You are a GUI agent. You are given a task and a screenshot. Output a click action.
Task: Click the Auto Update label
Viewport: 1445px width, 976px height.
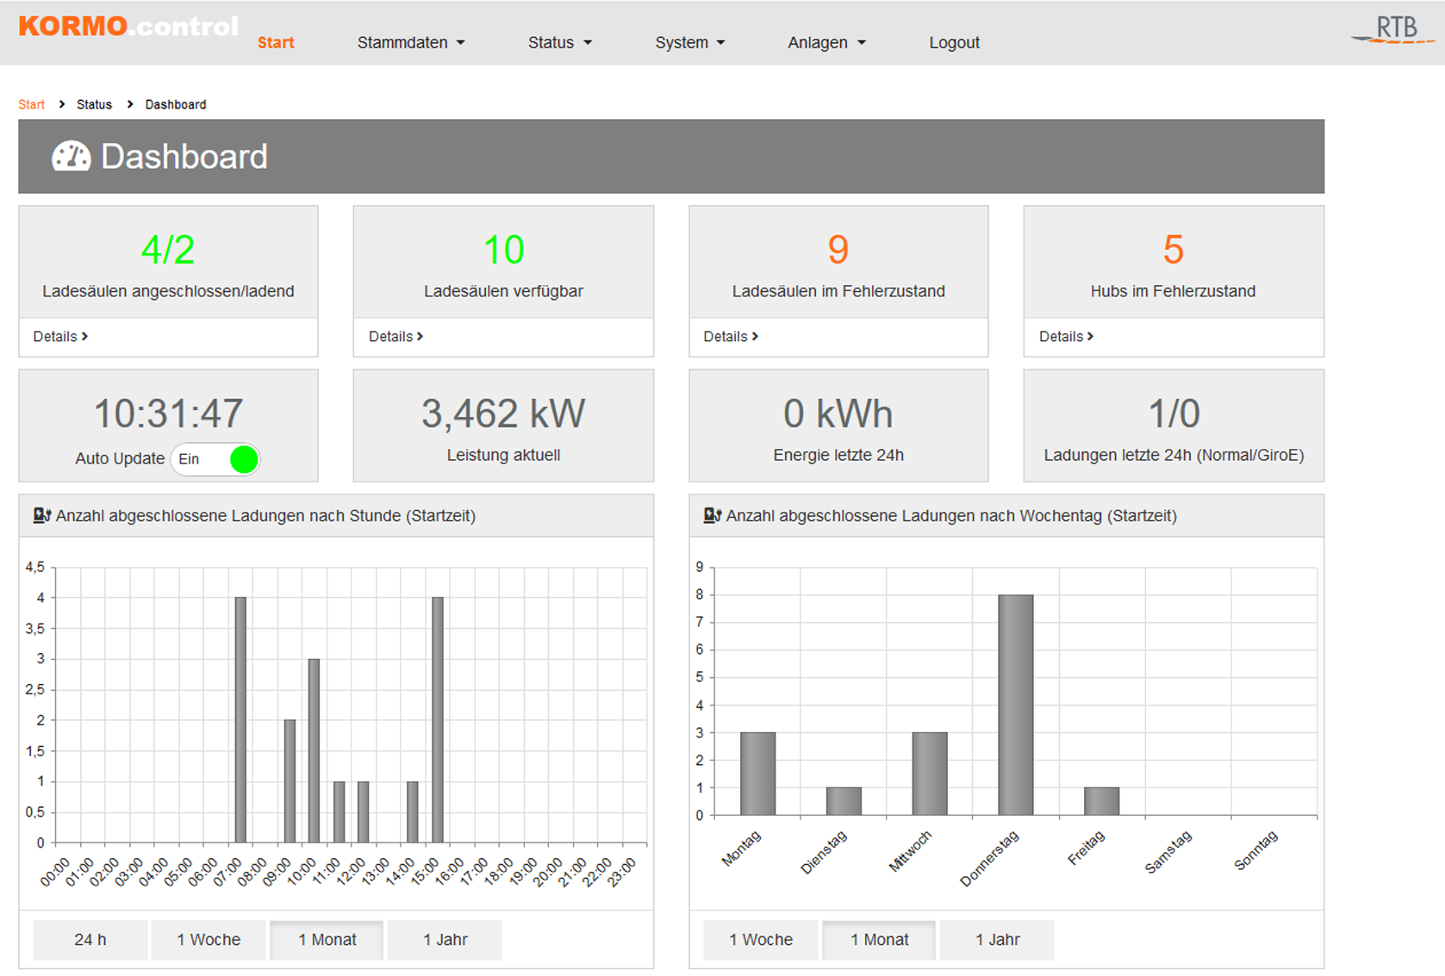click(120, 458)
